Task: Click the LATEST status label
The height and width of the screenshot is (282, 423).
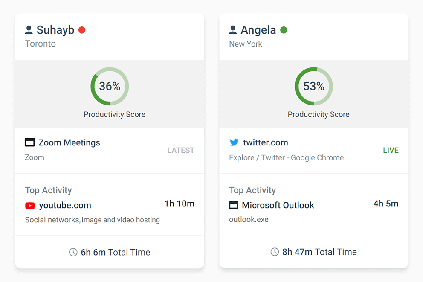Action: pos(181,150)
